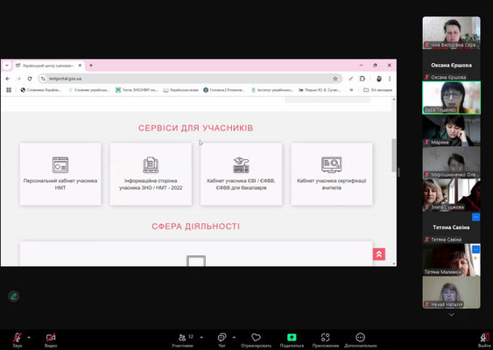Open Персональний кабінет учасника НМТ card

pos(60,174)
